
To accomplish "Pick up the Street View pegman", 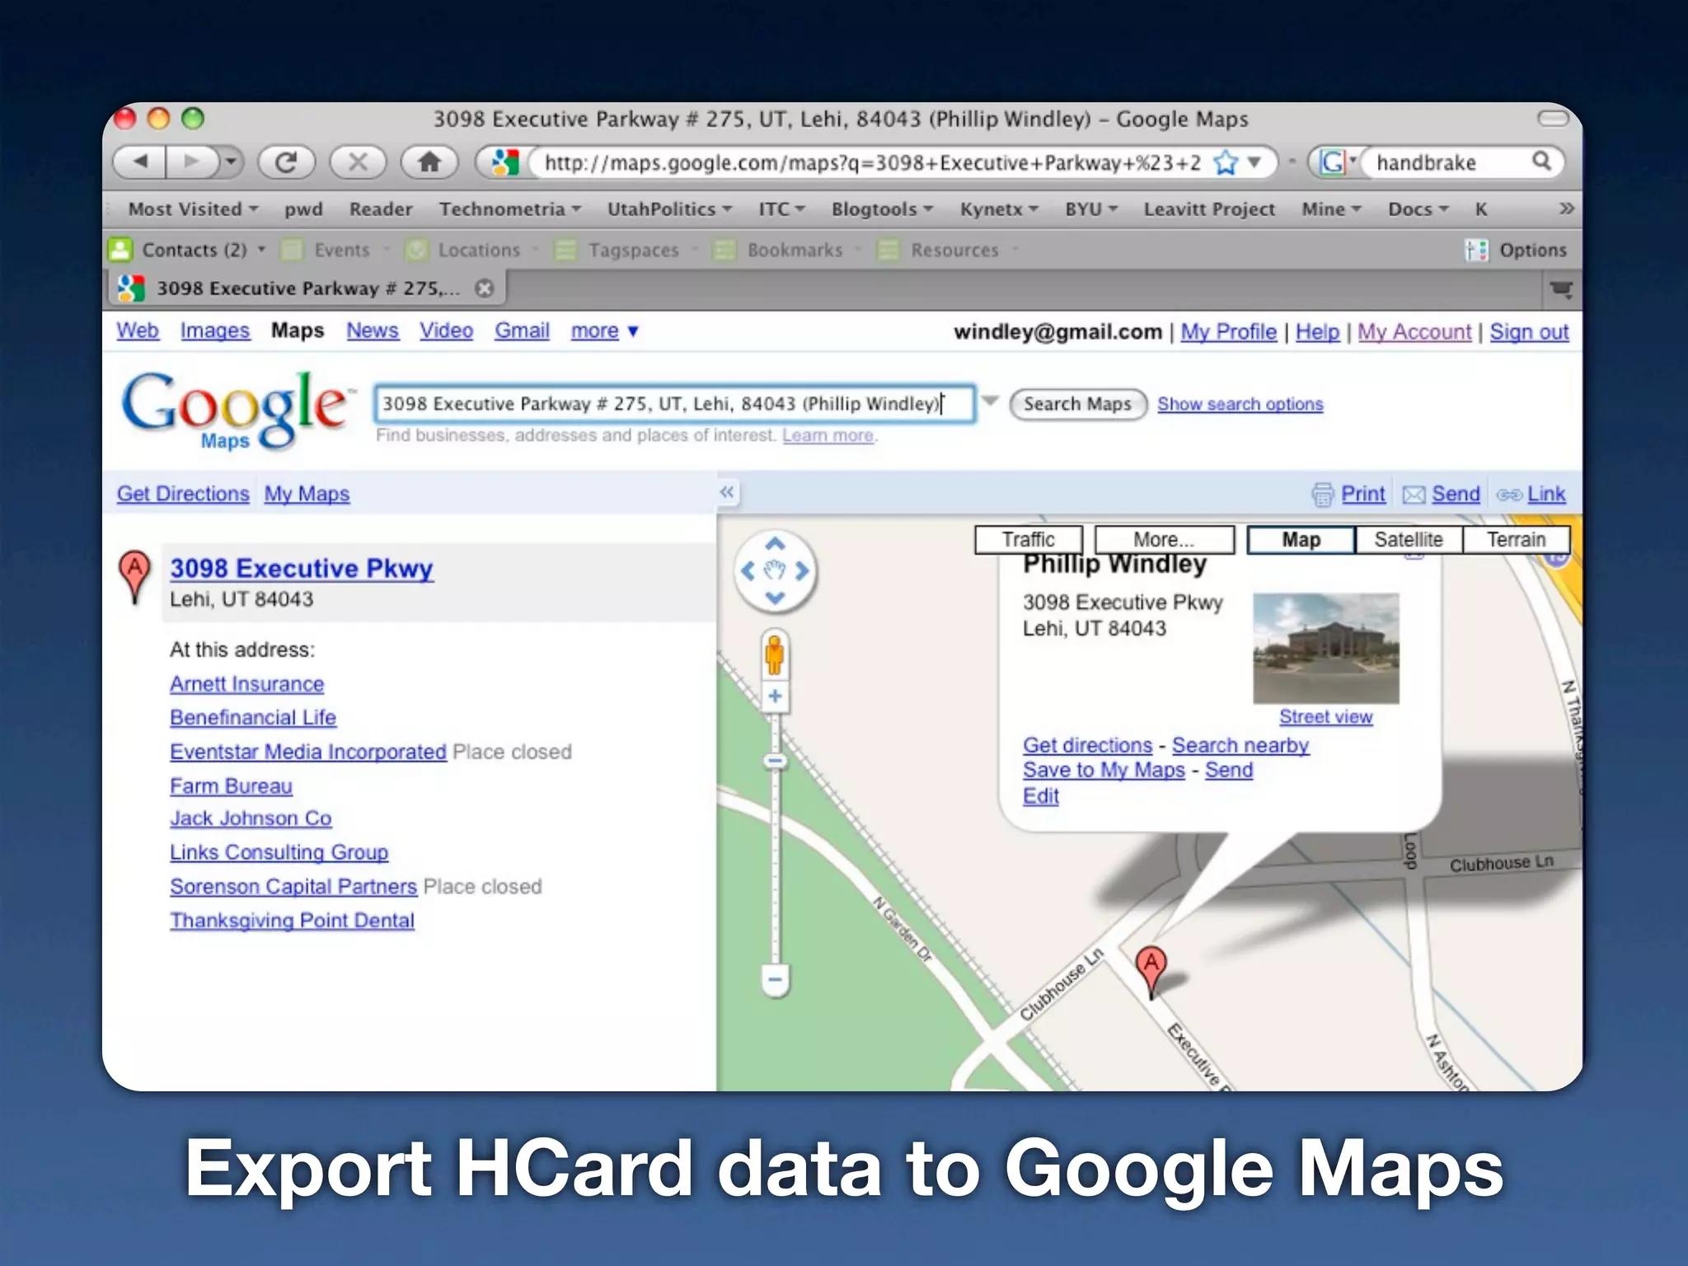I will tap(774, 654).
